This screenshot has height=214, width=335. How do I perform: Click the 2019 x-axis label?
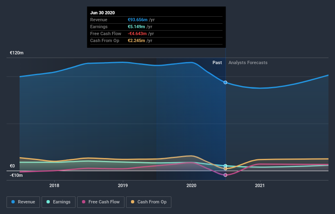(123, 185)
